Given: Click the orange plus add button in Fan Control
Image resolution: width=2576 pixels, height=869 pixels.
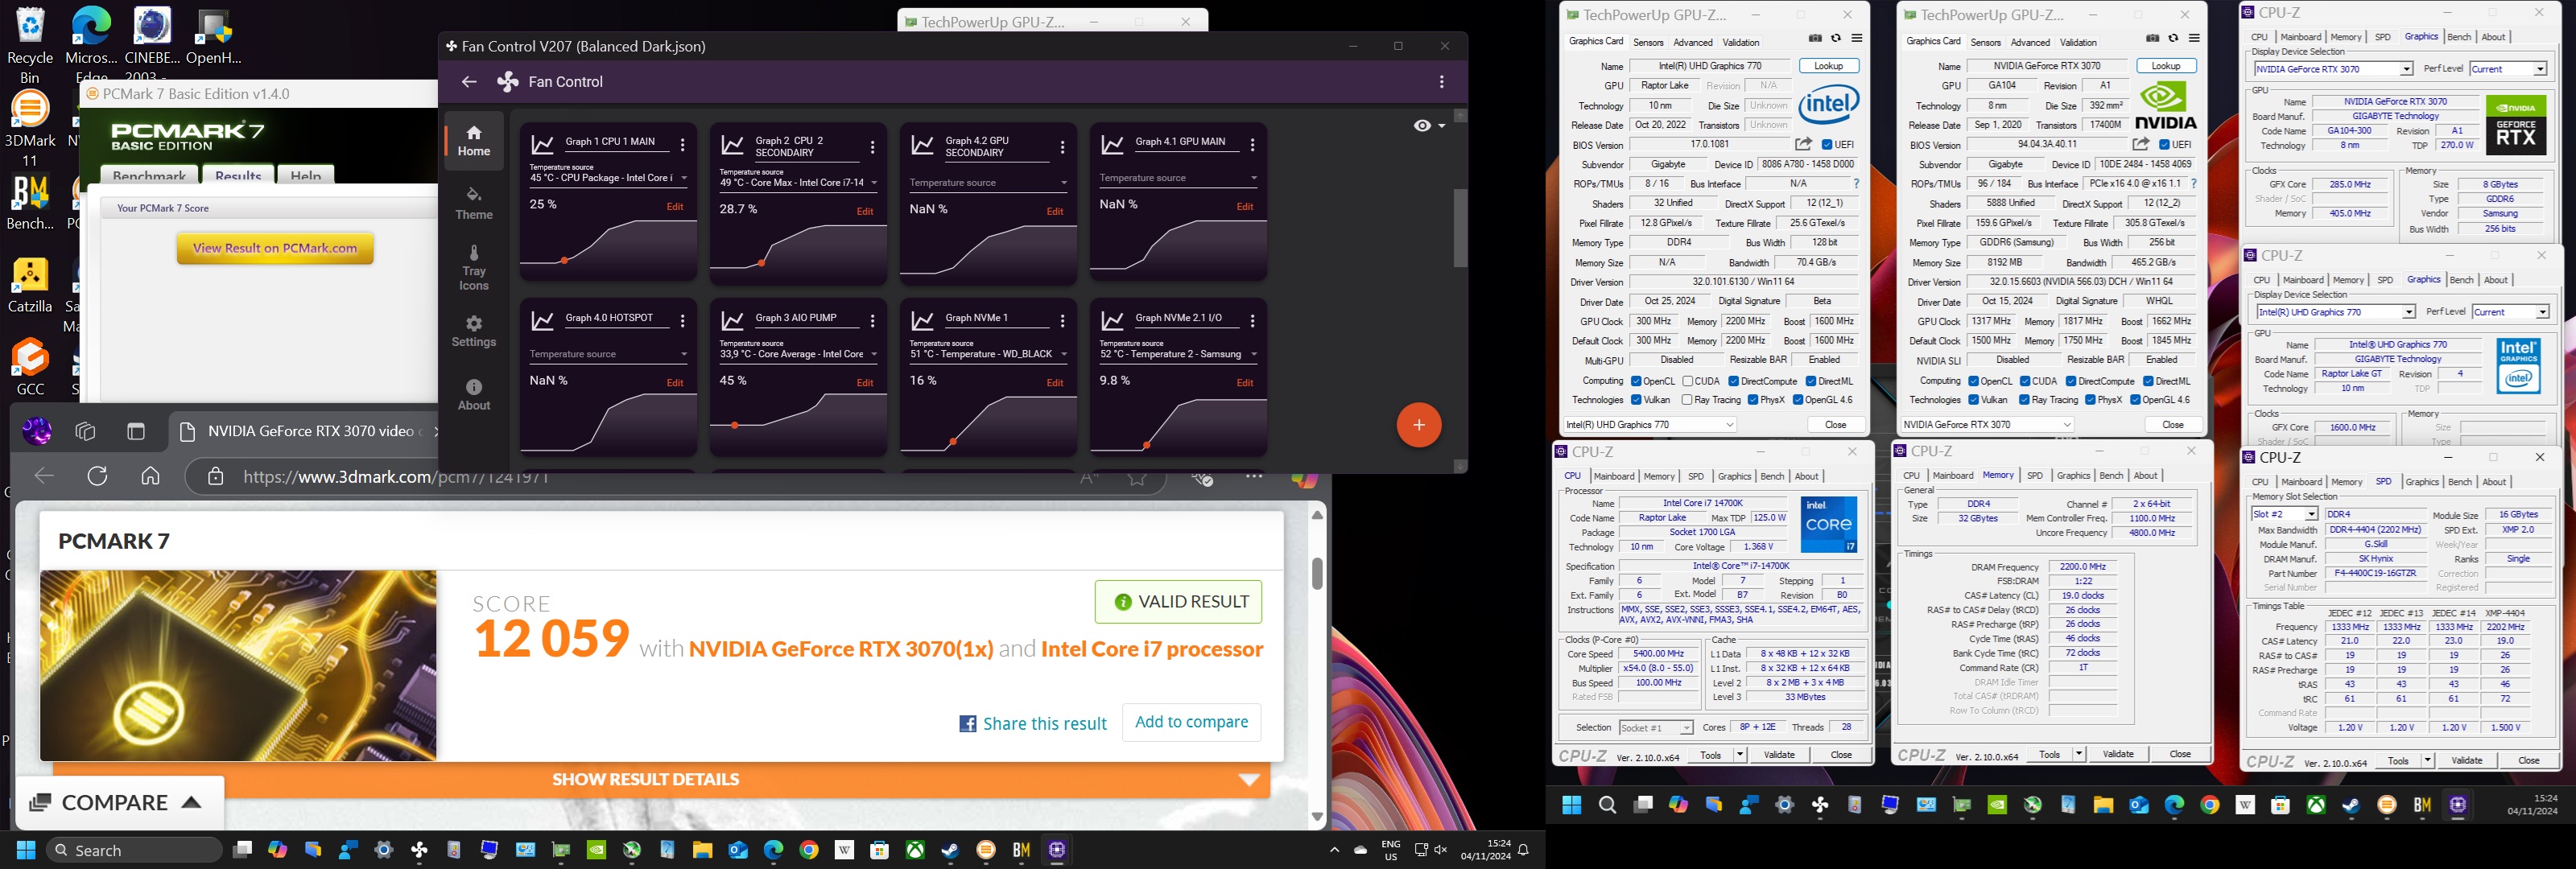Looking at the screenshot, I should (1418, 425).
